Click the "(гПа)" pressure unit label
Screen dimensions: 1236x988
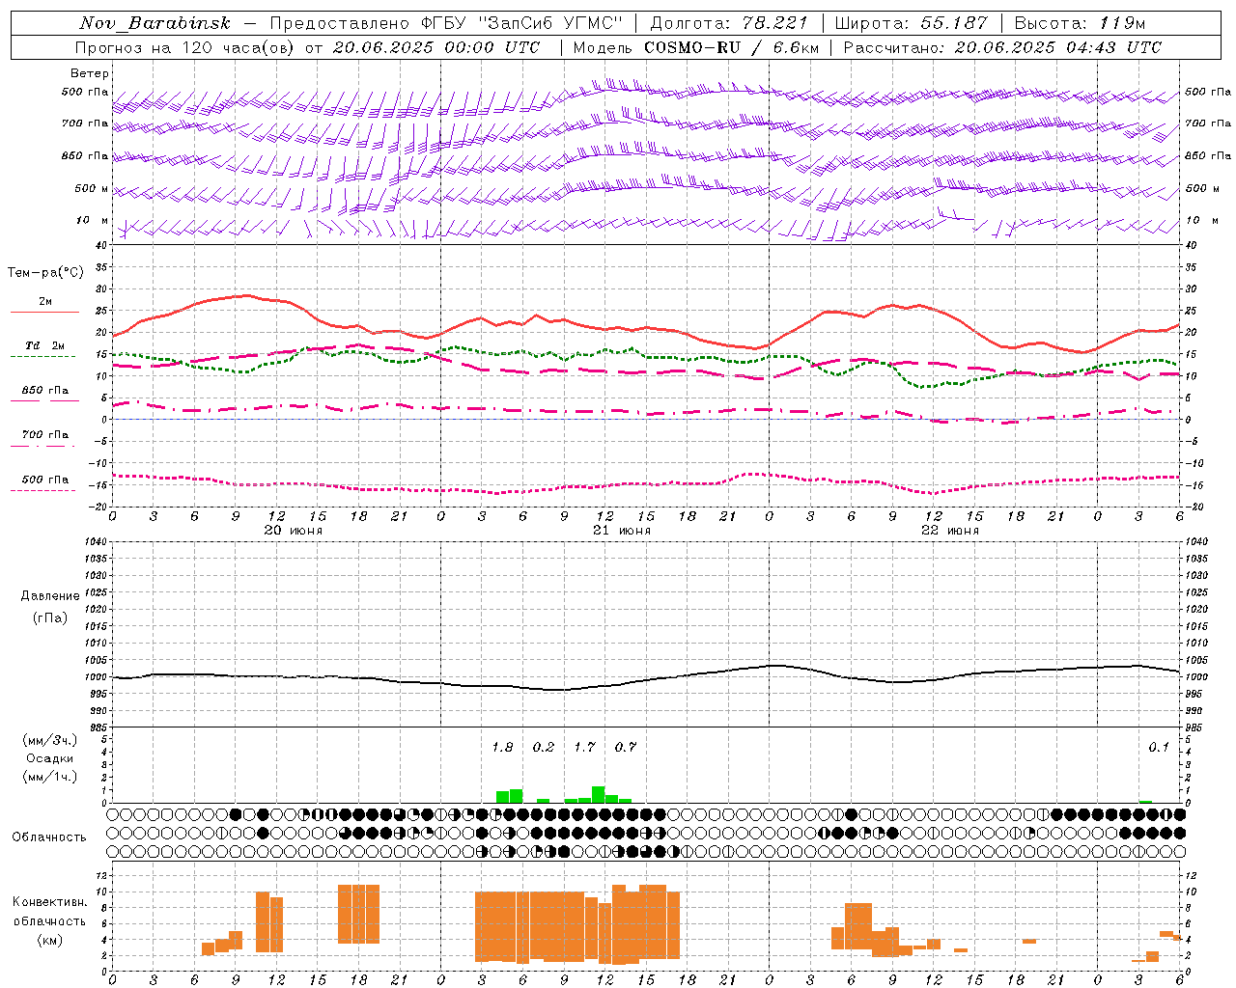[49, 618]
